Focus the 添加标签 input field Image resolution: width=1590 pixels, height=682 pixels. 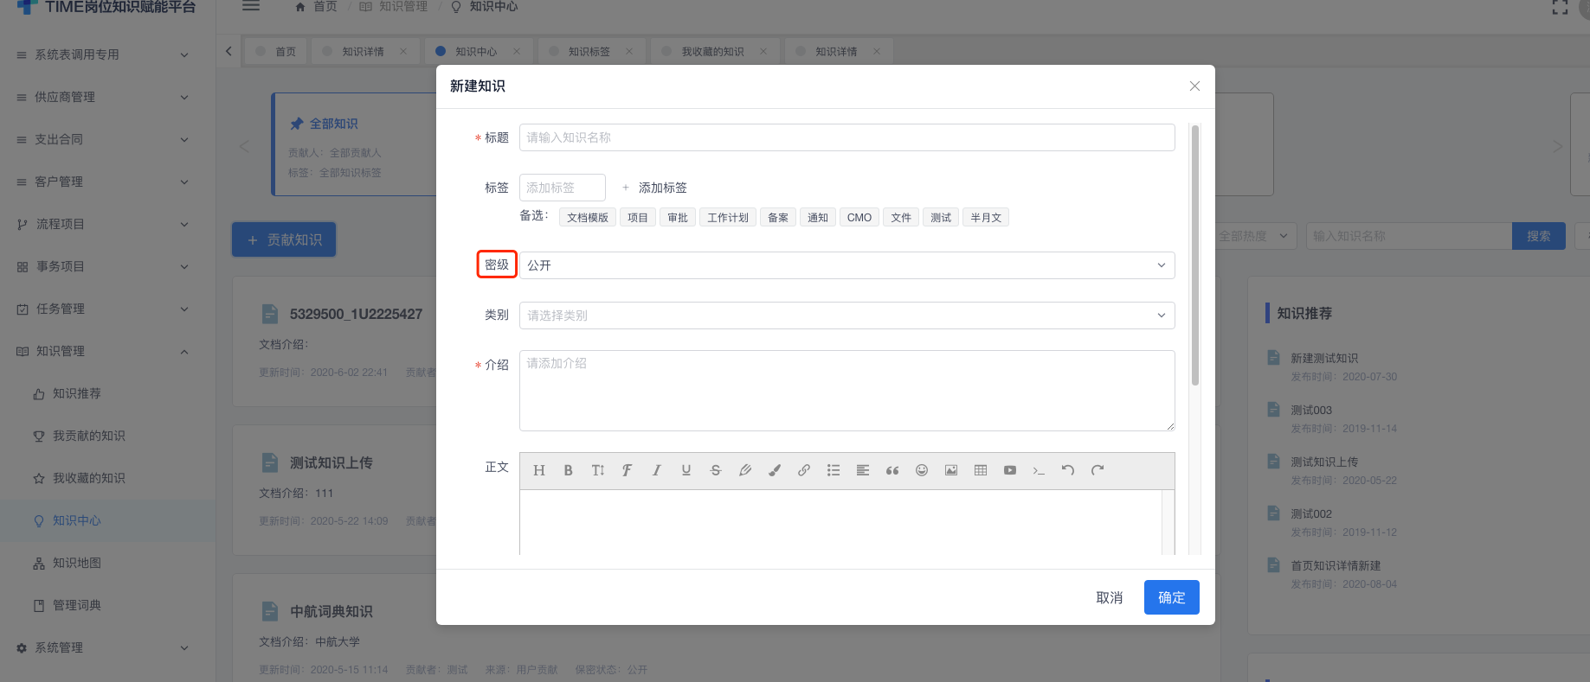(x=563, y=188)
